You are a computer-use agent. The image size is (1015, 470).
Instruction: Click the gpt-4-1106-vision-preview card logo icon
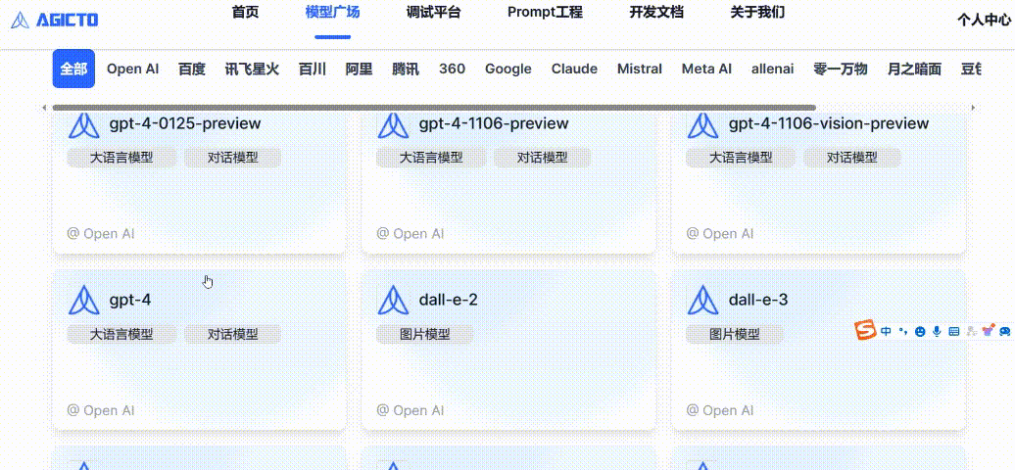[x=703, y=124]
